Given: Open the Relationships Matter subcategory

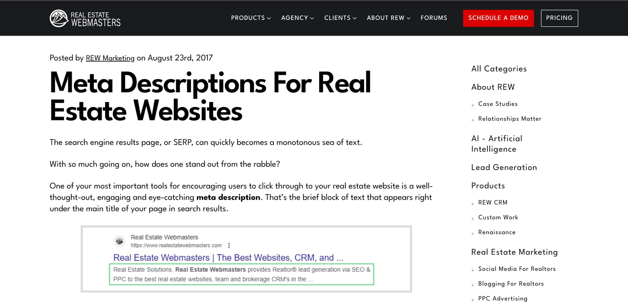Looking at the screenshot, I should [510, 119].
